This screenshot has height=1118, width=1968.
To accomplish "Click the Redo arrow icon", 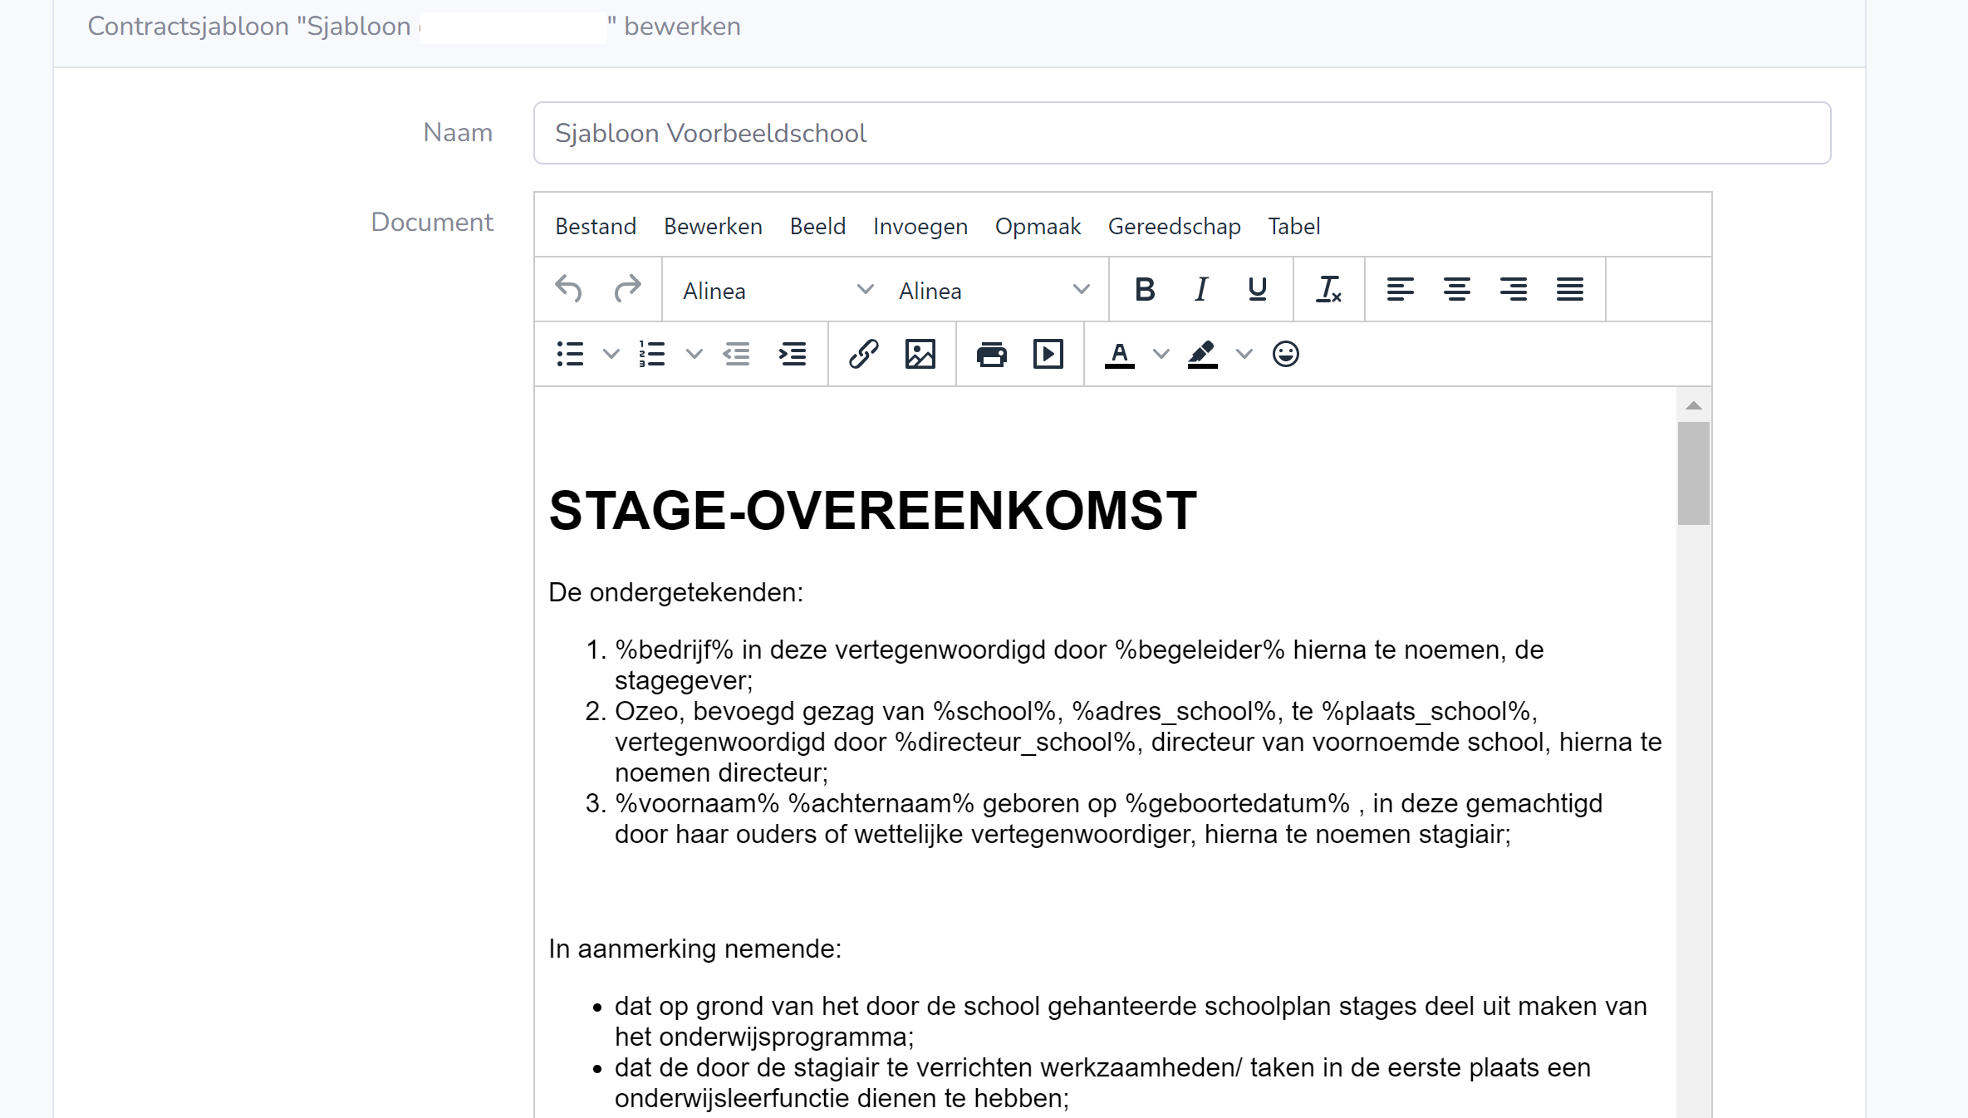I will click(627, 290).
